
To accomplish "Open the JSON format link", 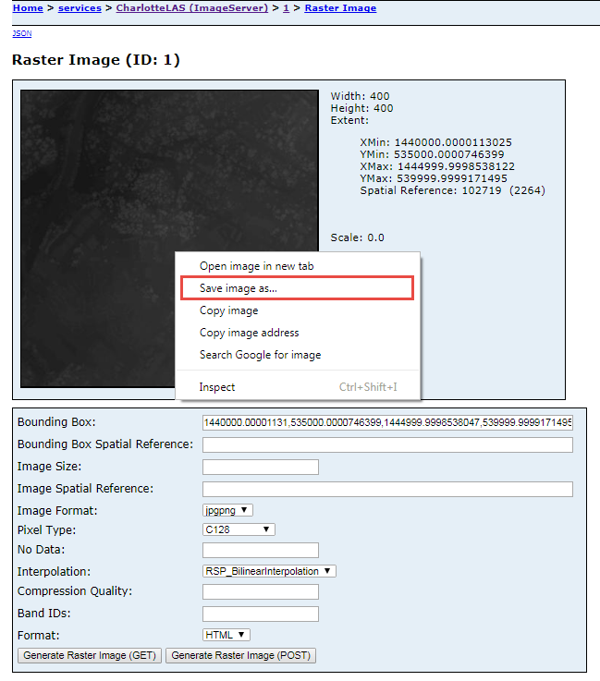I will tap(21, 33).
